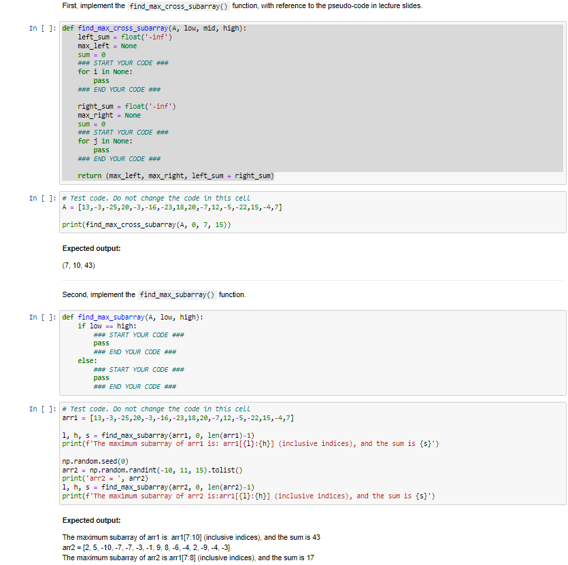Viewport: 568px width, 565px height.
Task: Click the arr1 array assignment line
Action: tap(178, 418)
